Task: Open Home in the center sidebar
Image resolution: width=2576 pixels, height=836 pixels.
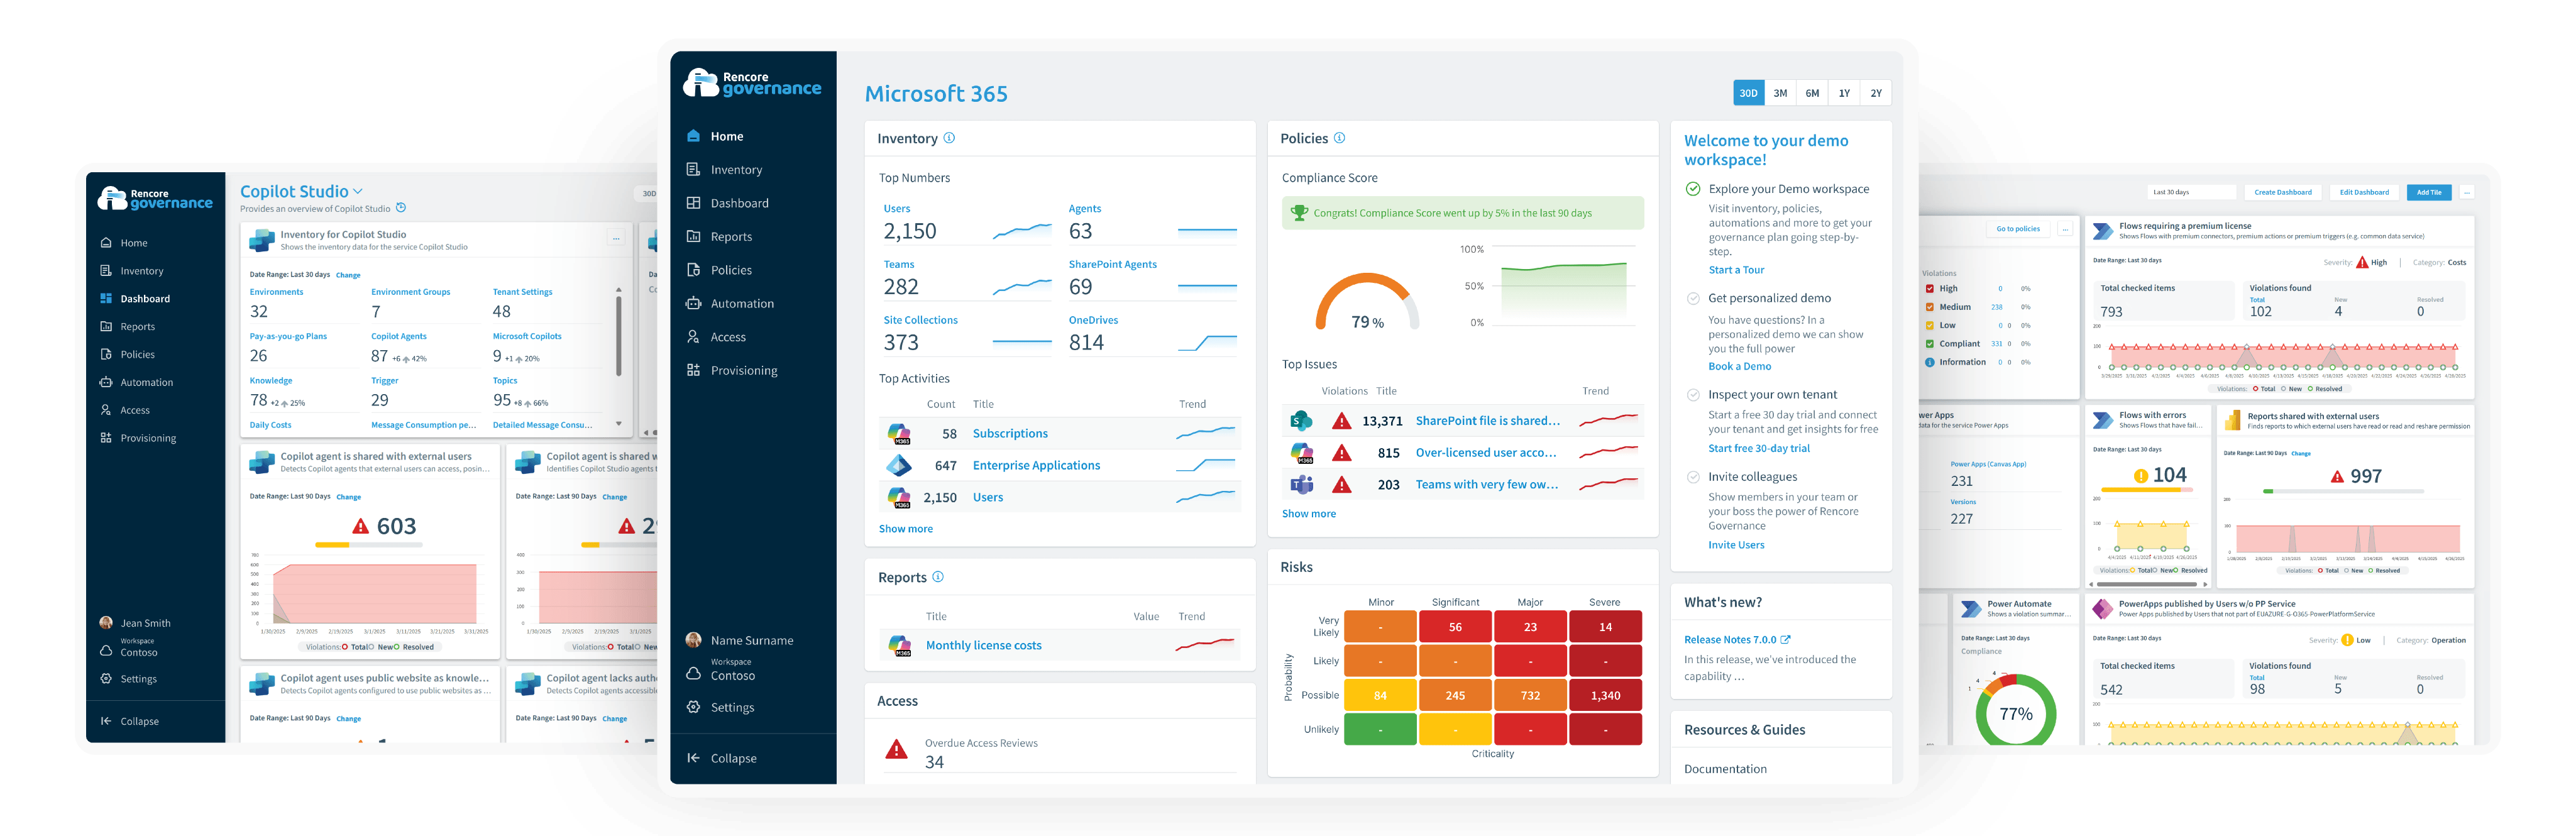Action: (x=726, y=136)
